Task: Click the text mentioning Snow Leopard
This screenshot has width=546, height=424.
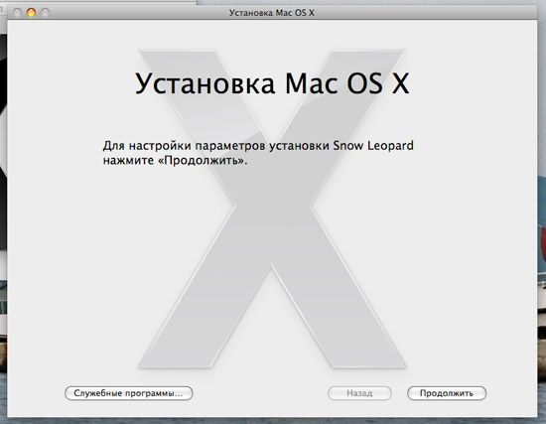Action: point(258,146)
